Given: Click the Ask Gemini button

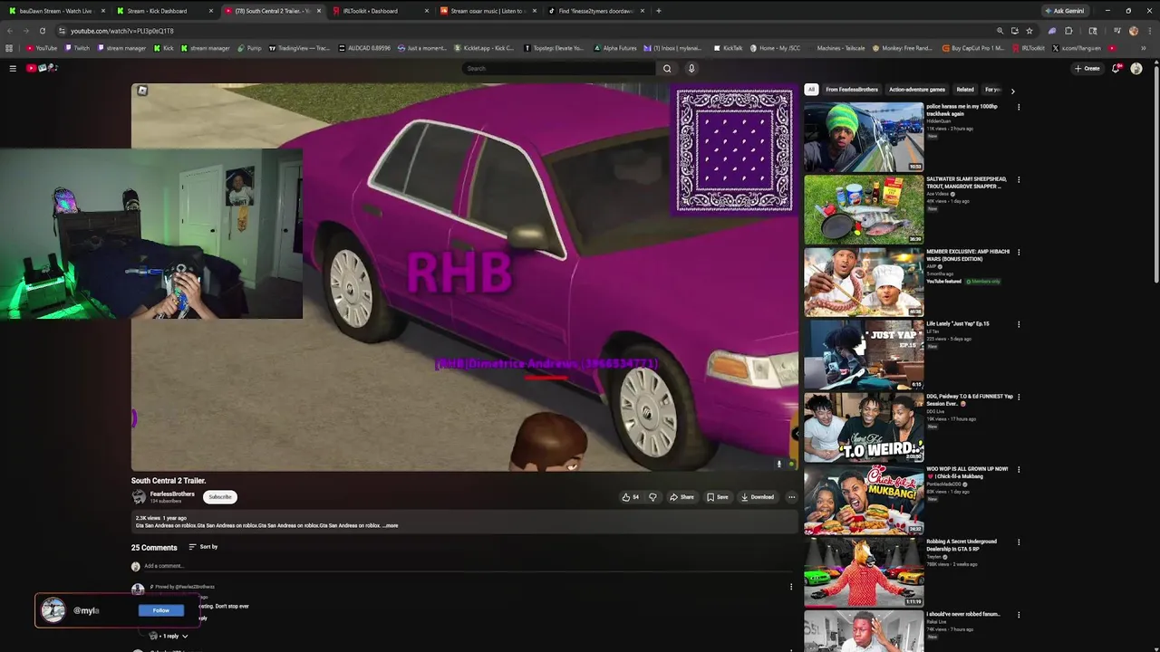Looking at the screenshot, I should [1064, 11].
